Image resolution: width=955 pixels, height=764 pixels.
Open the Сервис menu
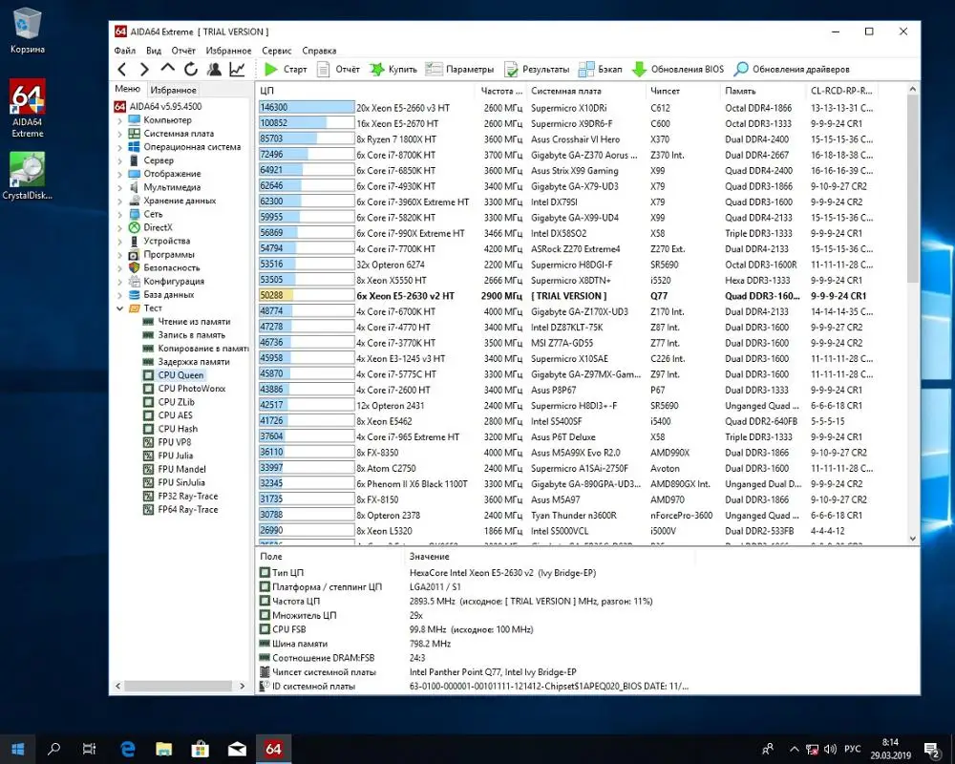[277, 51]
